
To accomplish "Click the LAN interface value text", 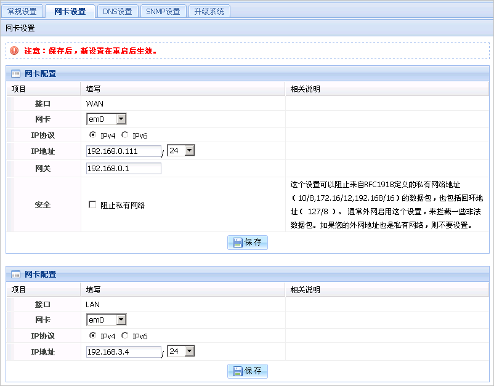I will tap(92, 305).
